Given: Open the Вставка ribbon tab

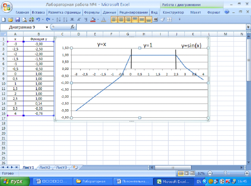Looking at the screenshot, I should point(38,13).
